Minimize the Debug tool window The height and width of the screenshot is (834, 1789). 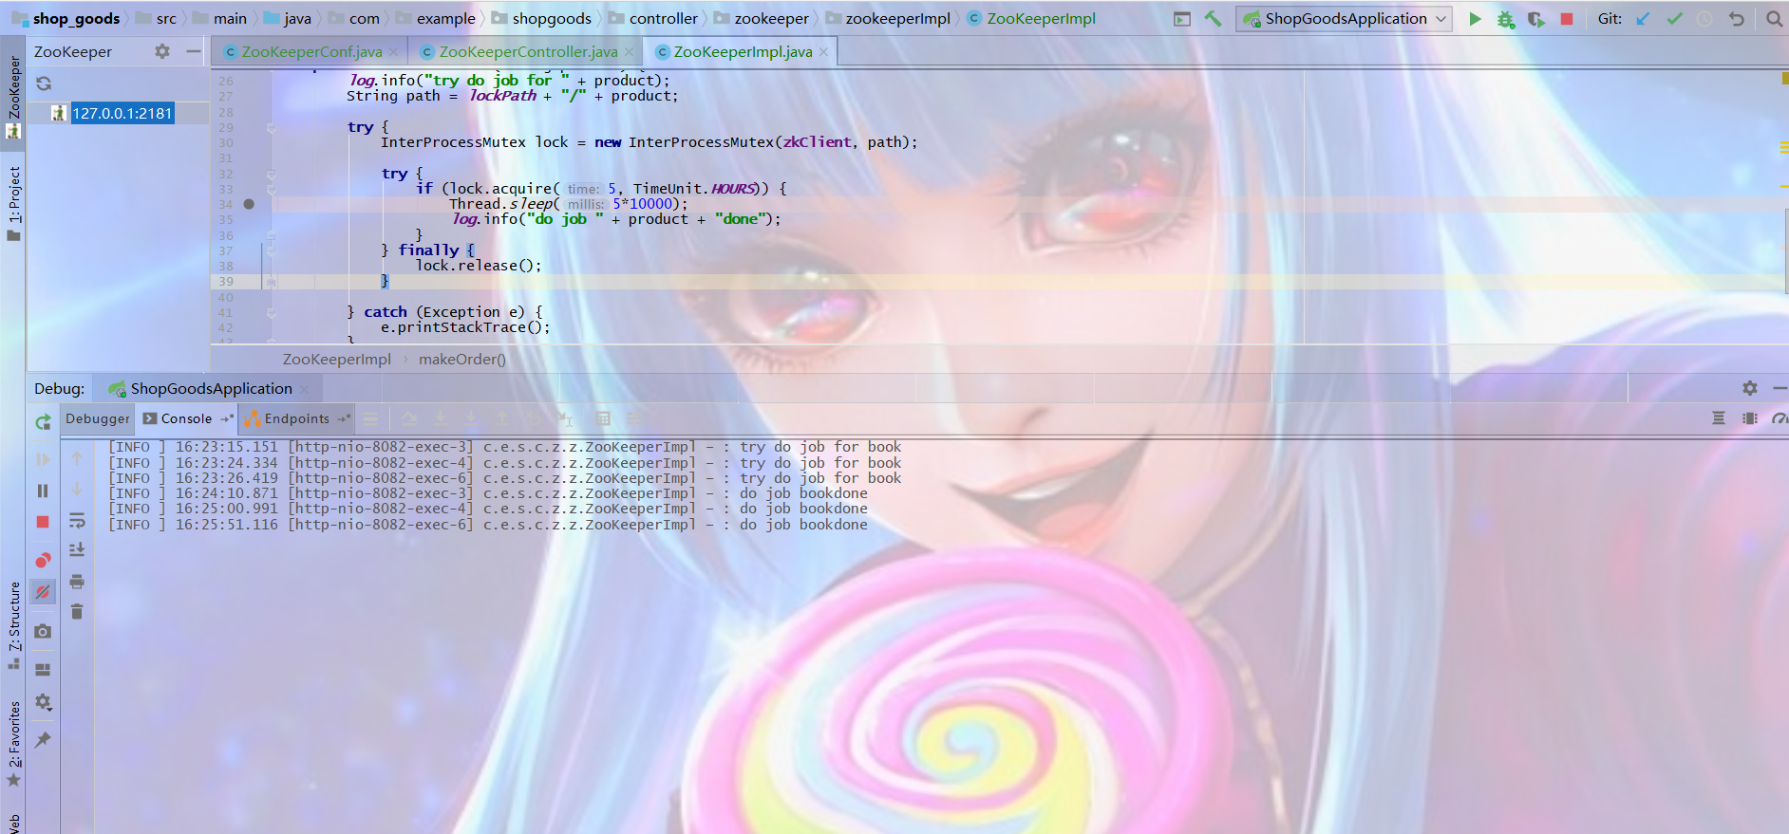coord(1780,388)
